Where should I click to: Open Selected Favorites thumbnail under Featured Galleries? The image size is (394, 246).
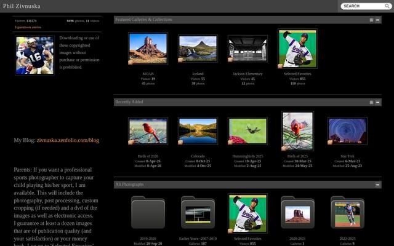[297, 49]
